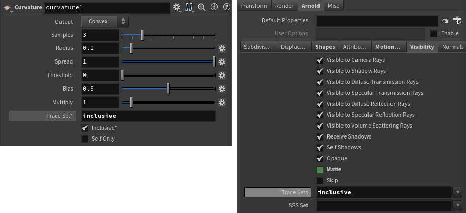Screen dimensions: 466x213
Task: Uncheck Visible to Specular Transmission Rays
Action: tap(320, 93)
